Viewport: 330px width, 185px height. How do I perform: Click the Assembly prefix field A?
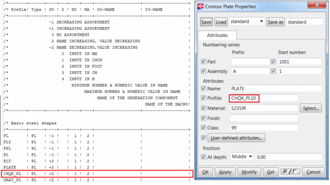click(x=250, y=71)
